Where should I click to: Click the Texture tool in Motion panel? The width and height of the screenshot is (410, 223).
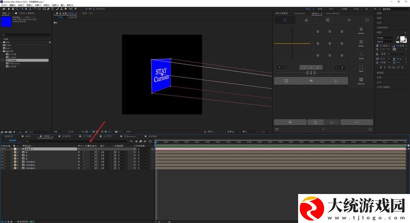coord(361,81)
